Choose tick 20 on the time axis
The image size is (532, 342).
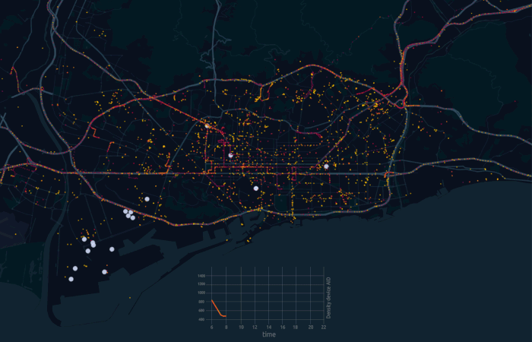[x=310, y=327]
